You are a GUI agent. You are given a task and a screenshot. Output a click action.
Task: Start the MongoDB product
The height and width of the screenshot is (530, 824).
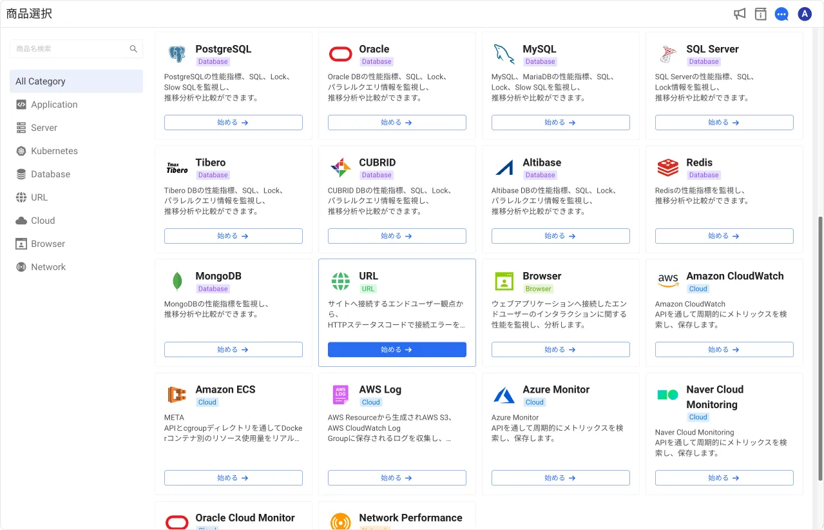coord(233,349)
